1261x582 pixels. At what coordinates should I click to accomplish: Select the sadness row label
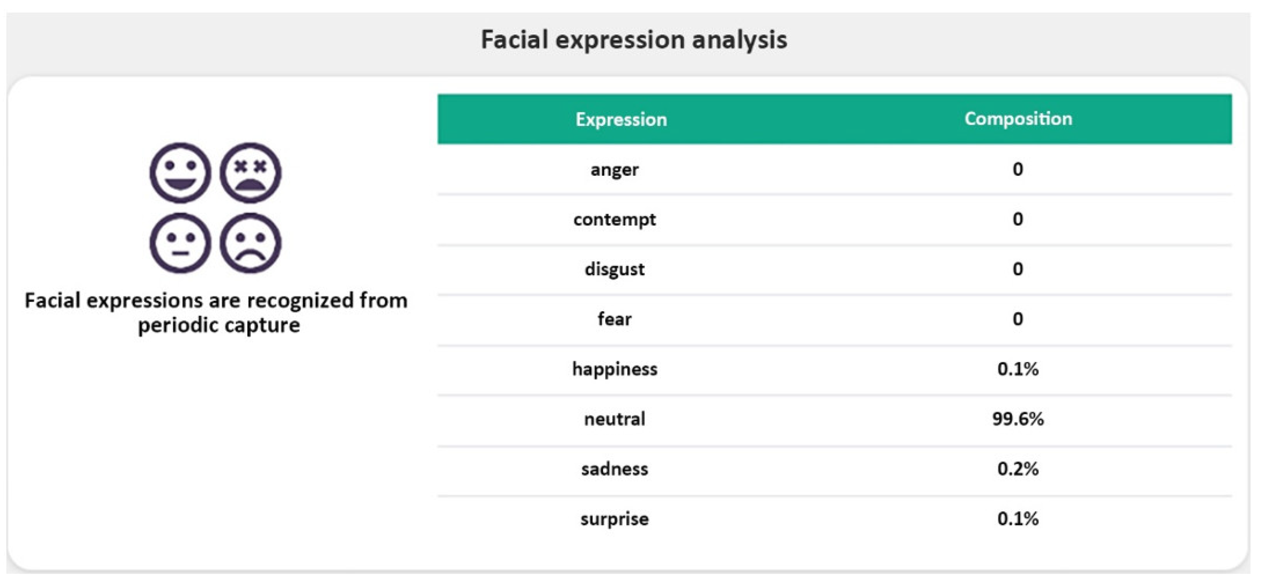pos(614,469)
